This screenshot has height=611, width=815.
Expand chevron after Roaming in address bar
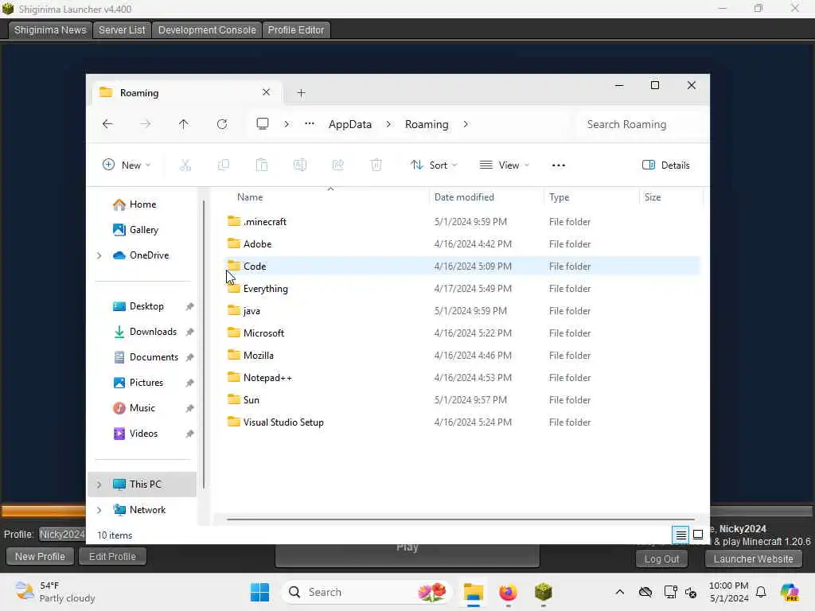coord(465,124)
